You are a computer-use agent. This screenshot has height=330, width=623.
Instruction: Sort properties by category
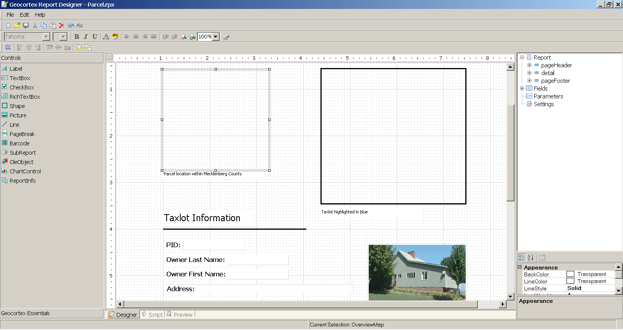click(x=522, y=258)
